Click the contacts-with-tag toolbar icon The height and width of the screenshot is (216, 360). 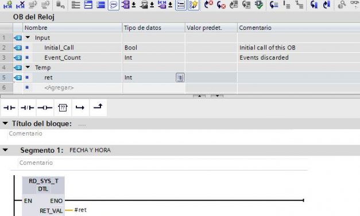[x=162, y=5]
